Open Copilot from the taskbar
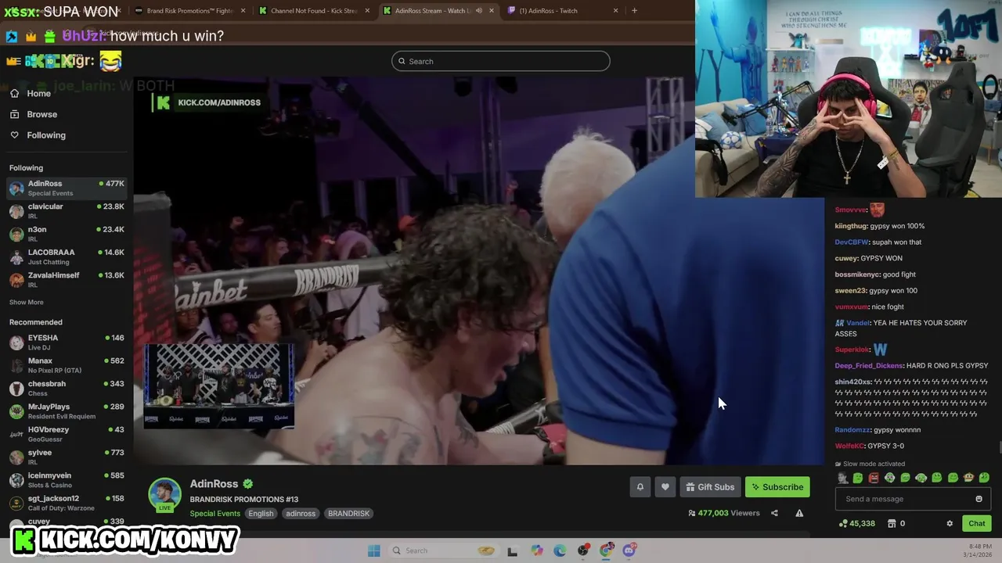1002x563 pixels. click(536, 550)
